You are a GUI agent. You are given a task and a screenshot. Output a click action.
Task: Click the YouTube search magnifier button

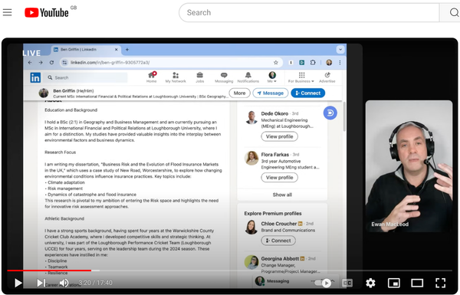pos(453,12)
